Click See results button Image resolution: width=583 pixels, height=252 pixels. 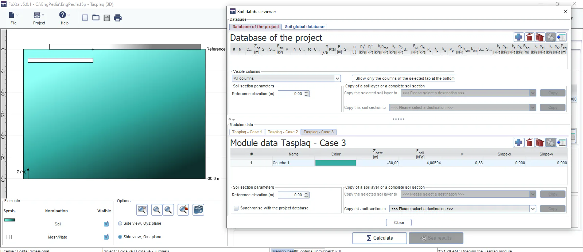point(436,238)
